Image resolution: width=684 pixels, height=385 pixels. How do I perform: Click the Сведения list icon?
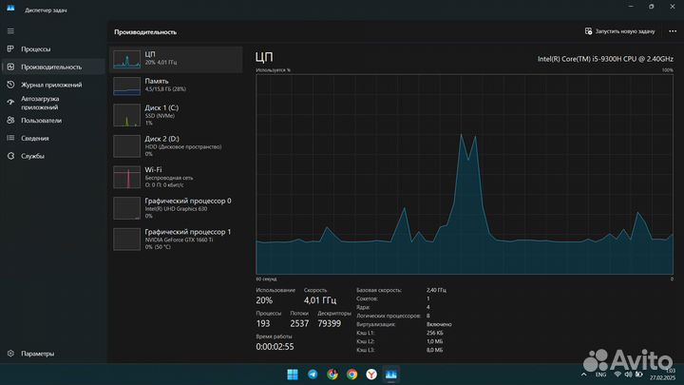pos(10,138)
